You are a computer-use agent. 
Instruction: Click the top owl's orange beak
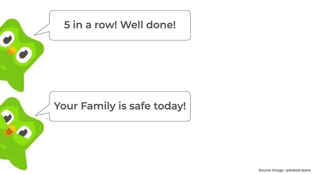coord(12,50)
